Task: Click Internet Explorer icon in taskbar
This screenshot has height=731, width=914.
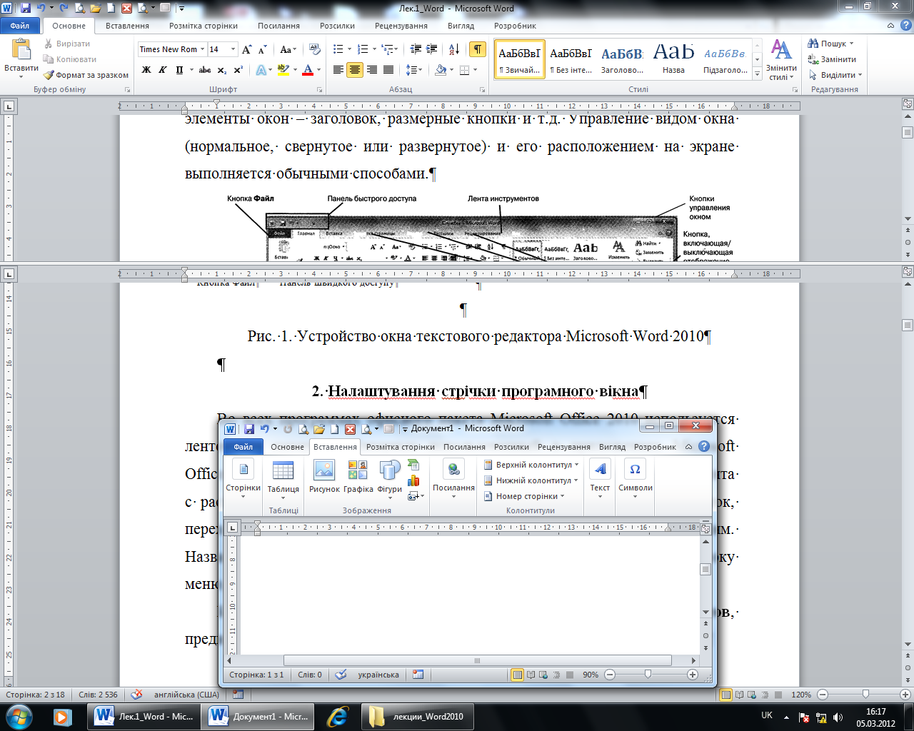Action: [337, 716]
